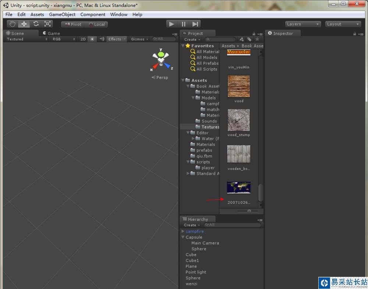Image resolution: width=368 pixels, height=289 pixels.
Task: Open the Gizmos dropdown
Action: click(x=139, y=39)
